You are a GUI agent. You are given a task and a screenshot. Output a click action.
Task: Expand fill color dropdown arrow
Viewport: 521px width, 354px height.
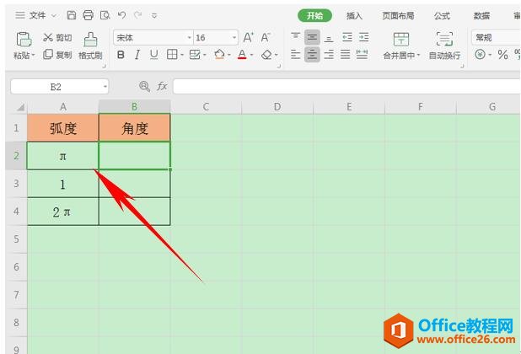tap(229, 55)
